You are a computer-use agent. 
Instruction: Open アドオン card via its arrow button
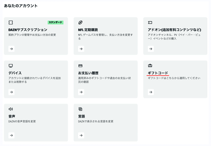151,49
